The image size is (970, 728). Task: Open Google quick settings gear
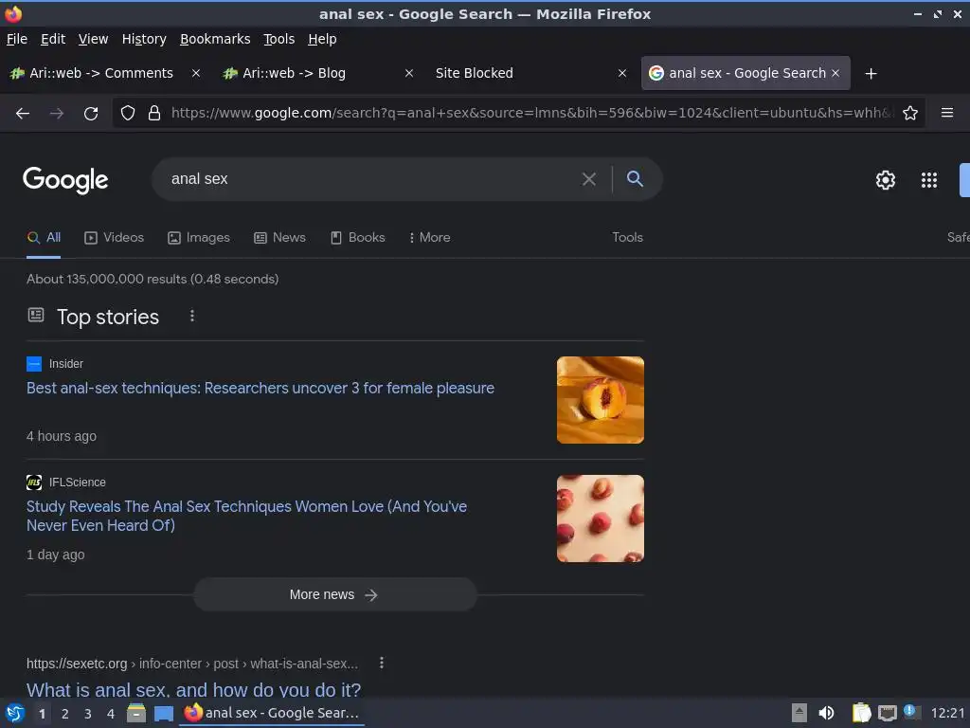coord(886,180)
